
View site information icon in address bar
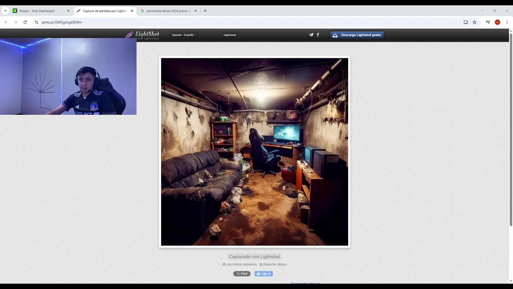pos(36,22)
